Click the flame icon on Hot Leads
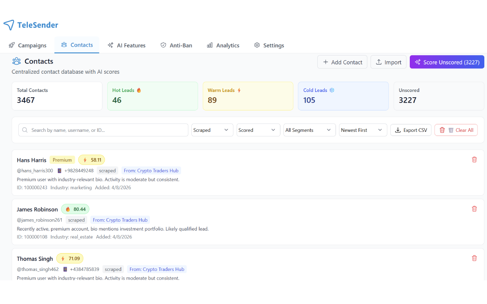The height and width of the screenshot is (304, 487). click(x=139, y=90)
